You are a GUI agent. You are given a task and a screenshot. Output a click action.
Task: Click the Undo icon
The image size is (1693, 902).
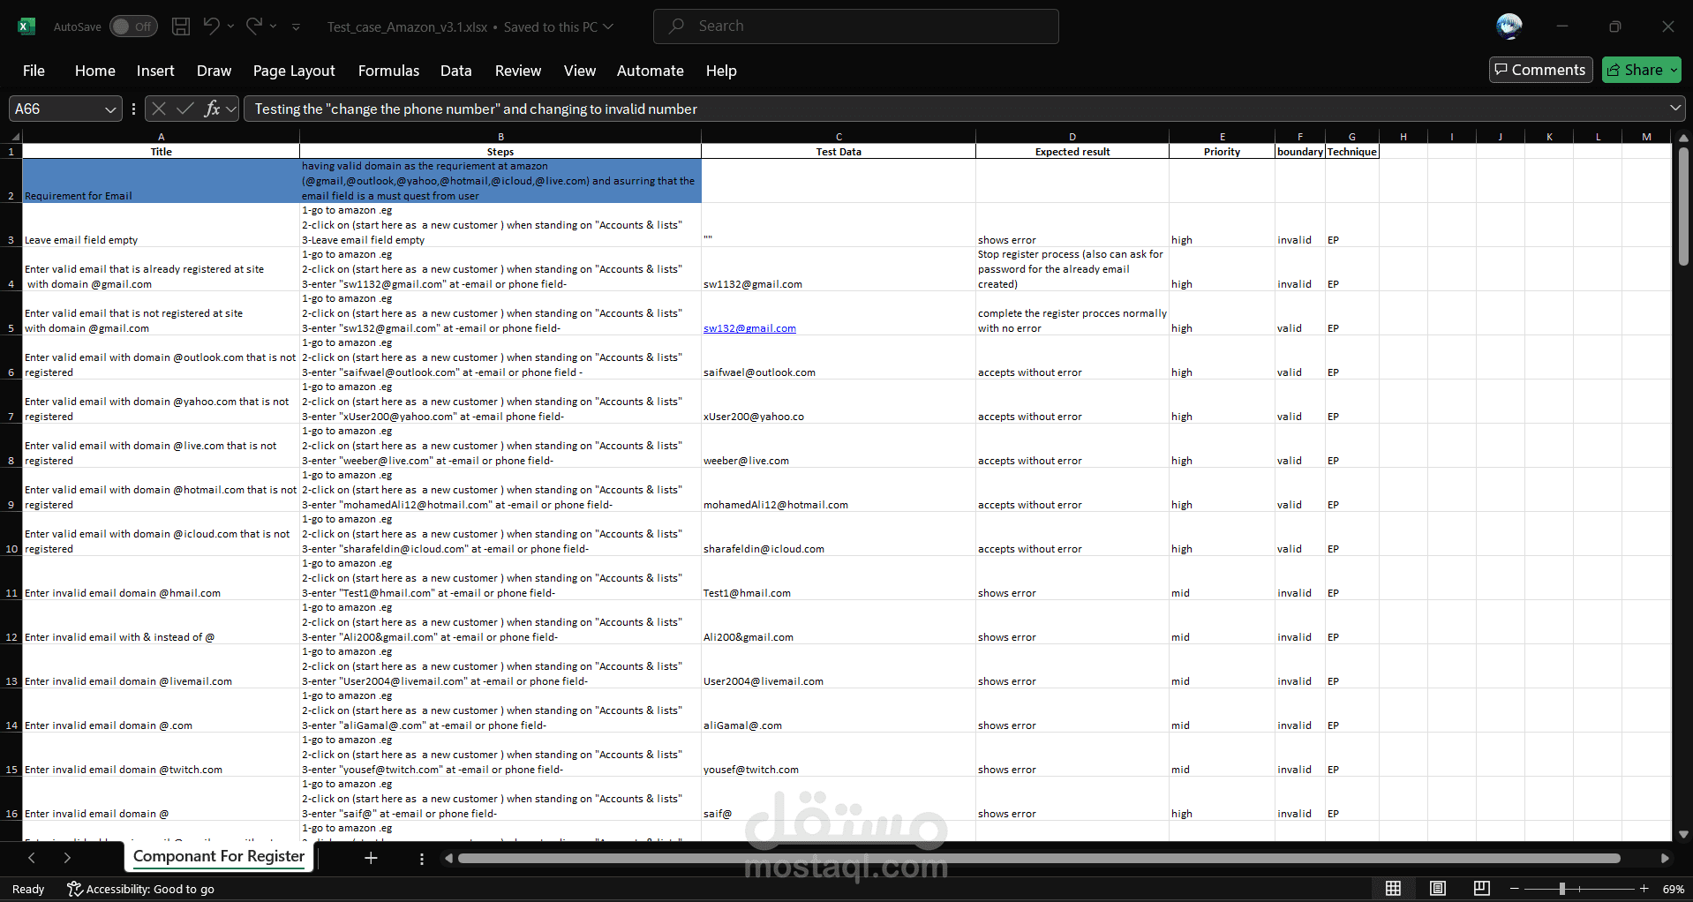point(211,26)
